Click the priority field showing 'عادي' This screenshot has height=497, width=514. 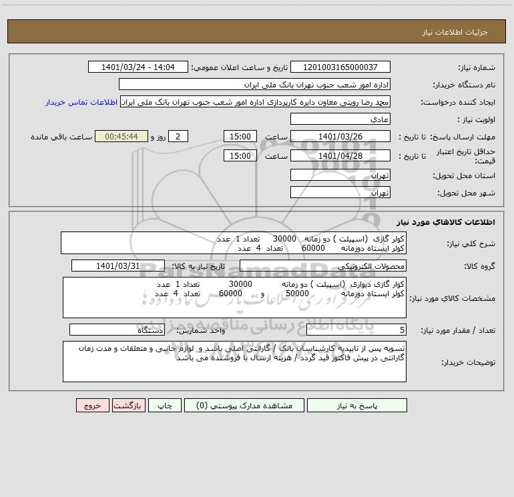340,119
